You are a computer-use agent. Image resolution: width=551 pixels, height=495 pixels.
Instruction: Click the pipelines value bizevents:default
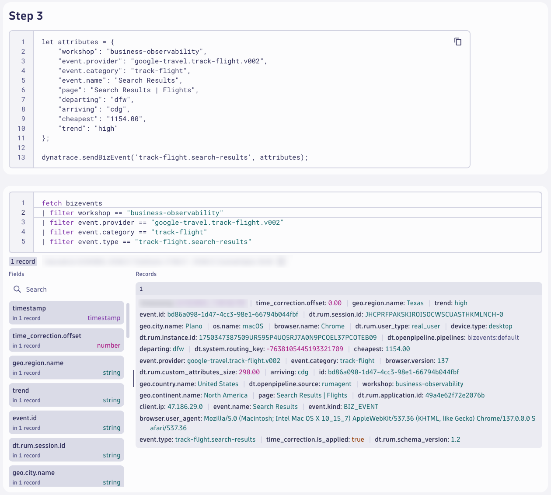pos(493,338)
